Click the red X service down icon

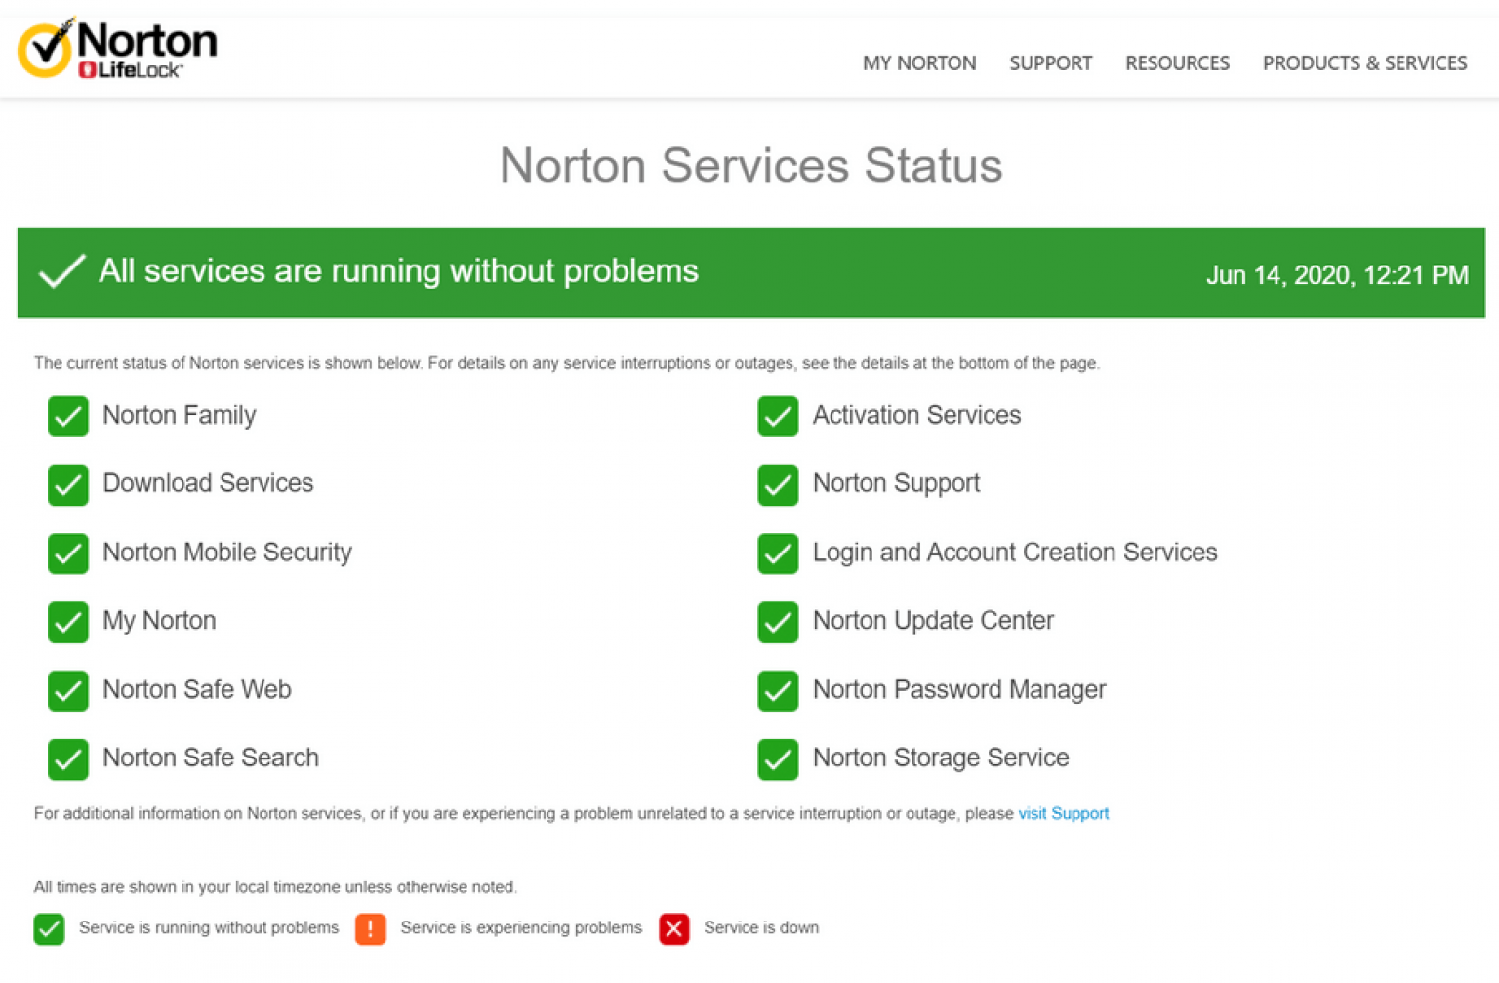[673, 929]
